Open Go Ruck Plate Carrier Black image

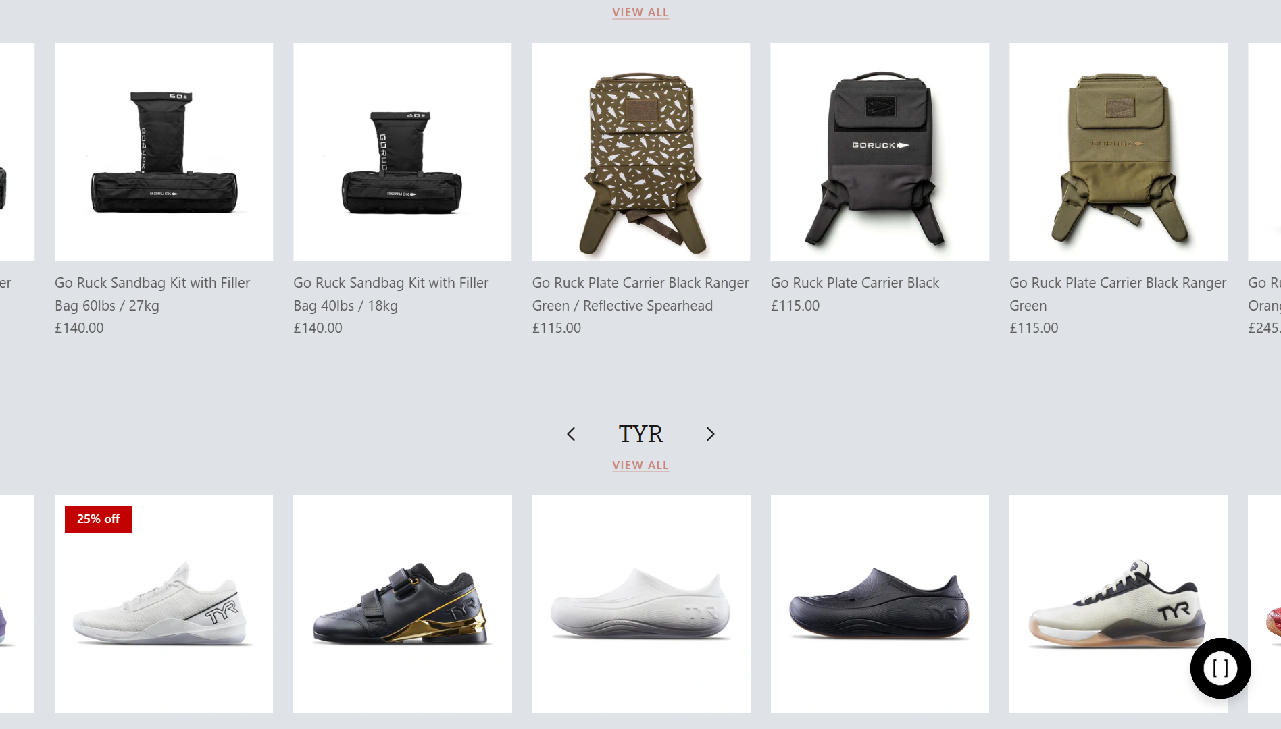880,151
